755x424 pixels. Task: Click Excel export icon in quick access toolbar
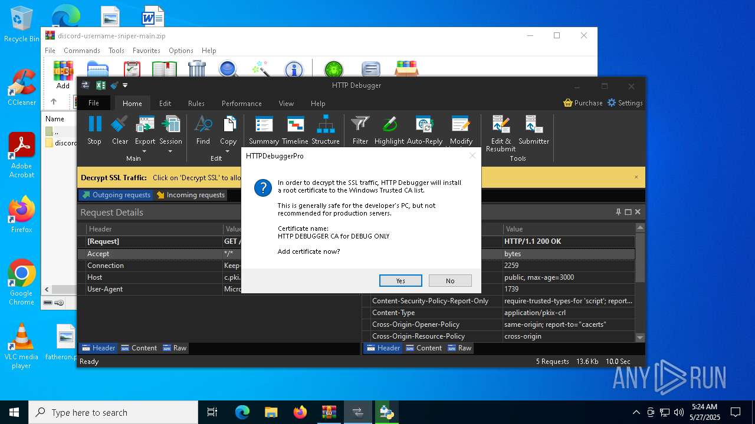click(x=101, y=85)
